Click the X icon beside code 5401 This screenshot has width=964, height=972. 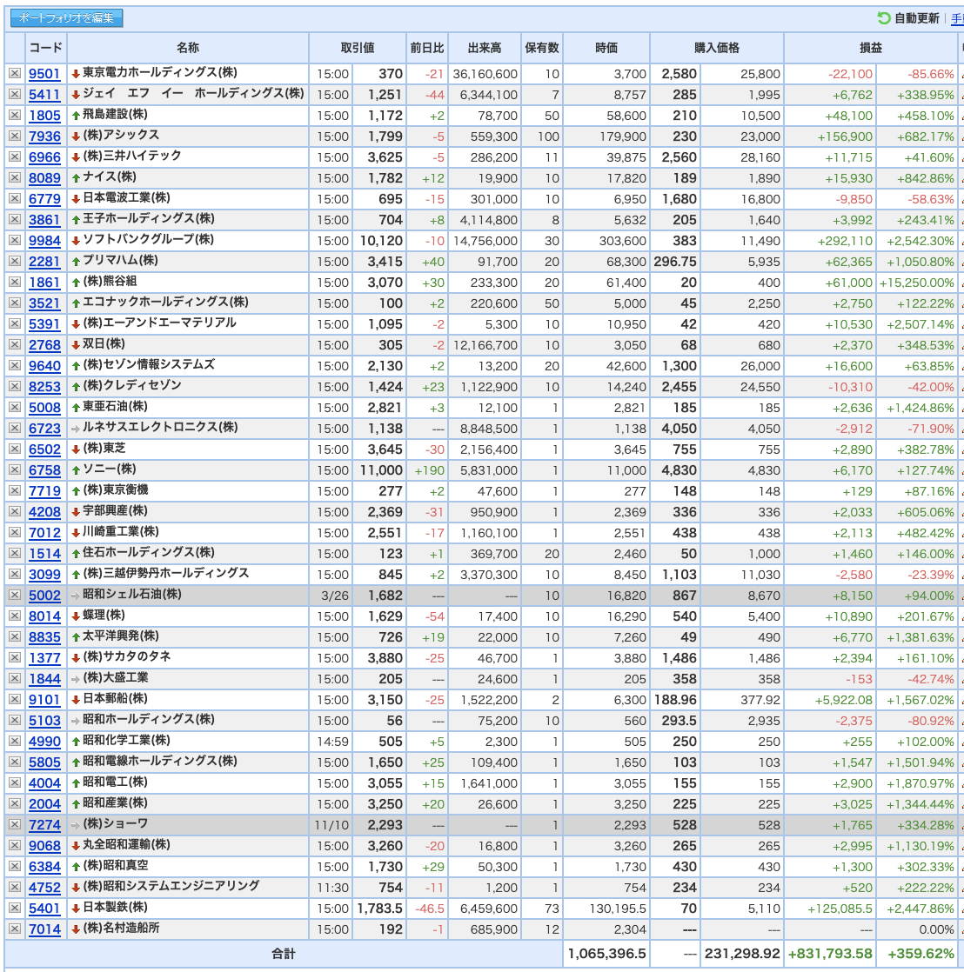[x=15, y=909]
